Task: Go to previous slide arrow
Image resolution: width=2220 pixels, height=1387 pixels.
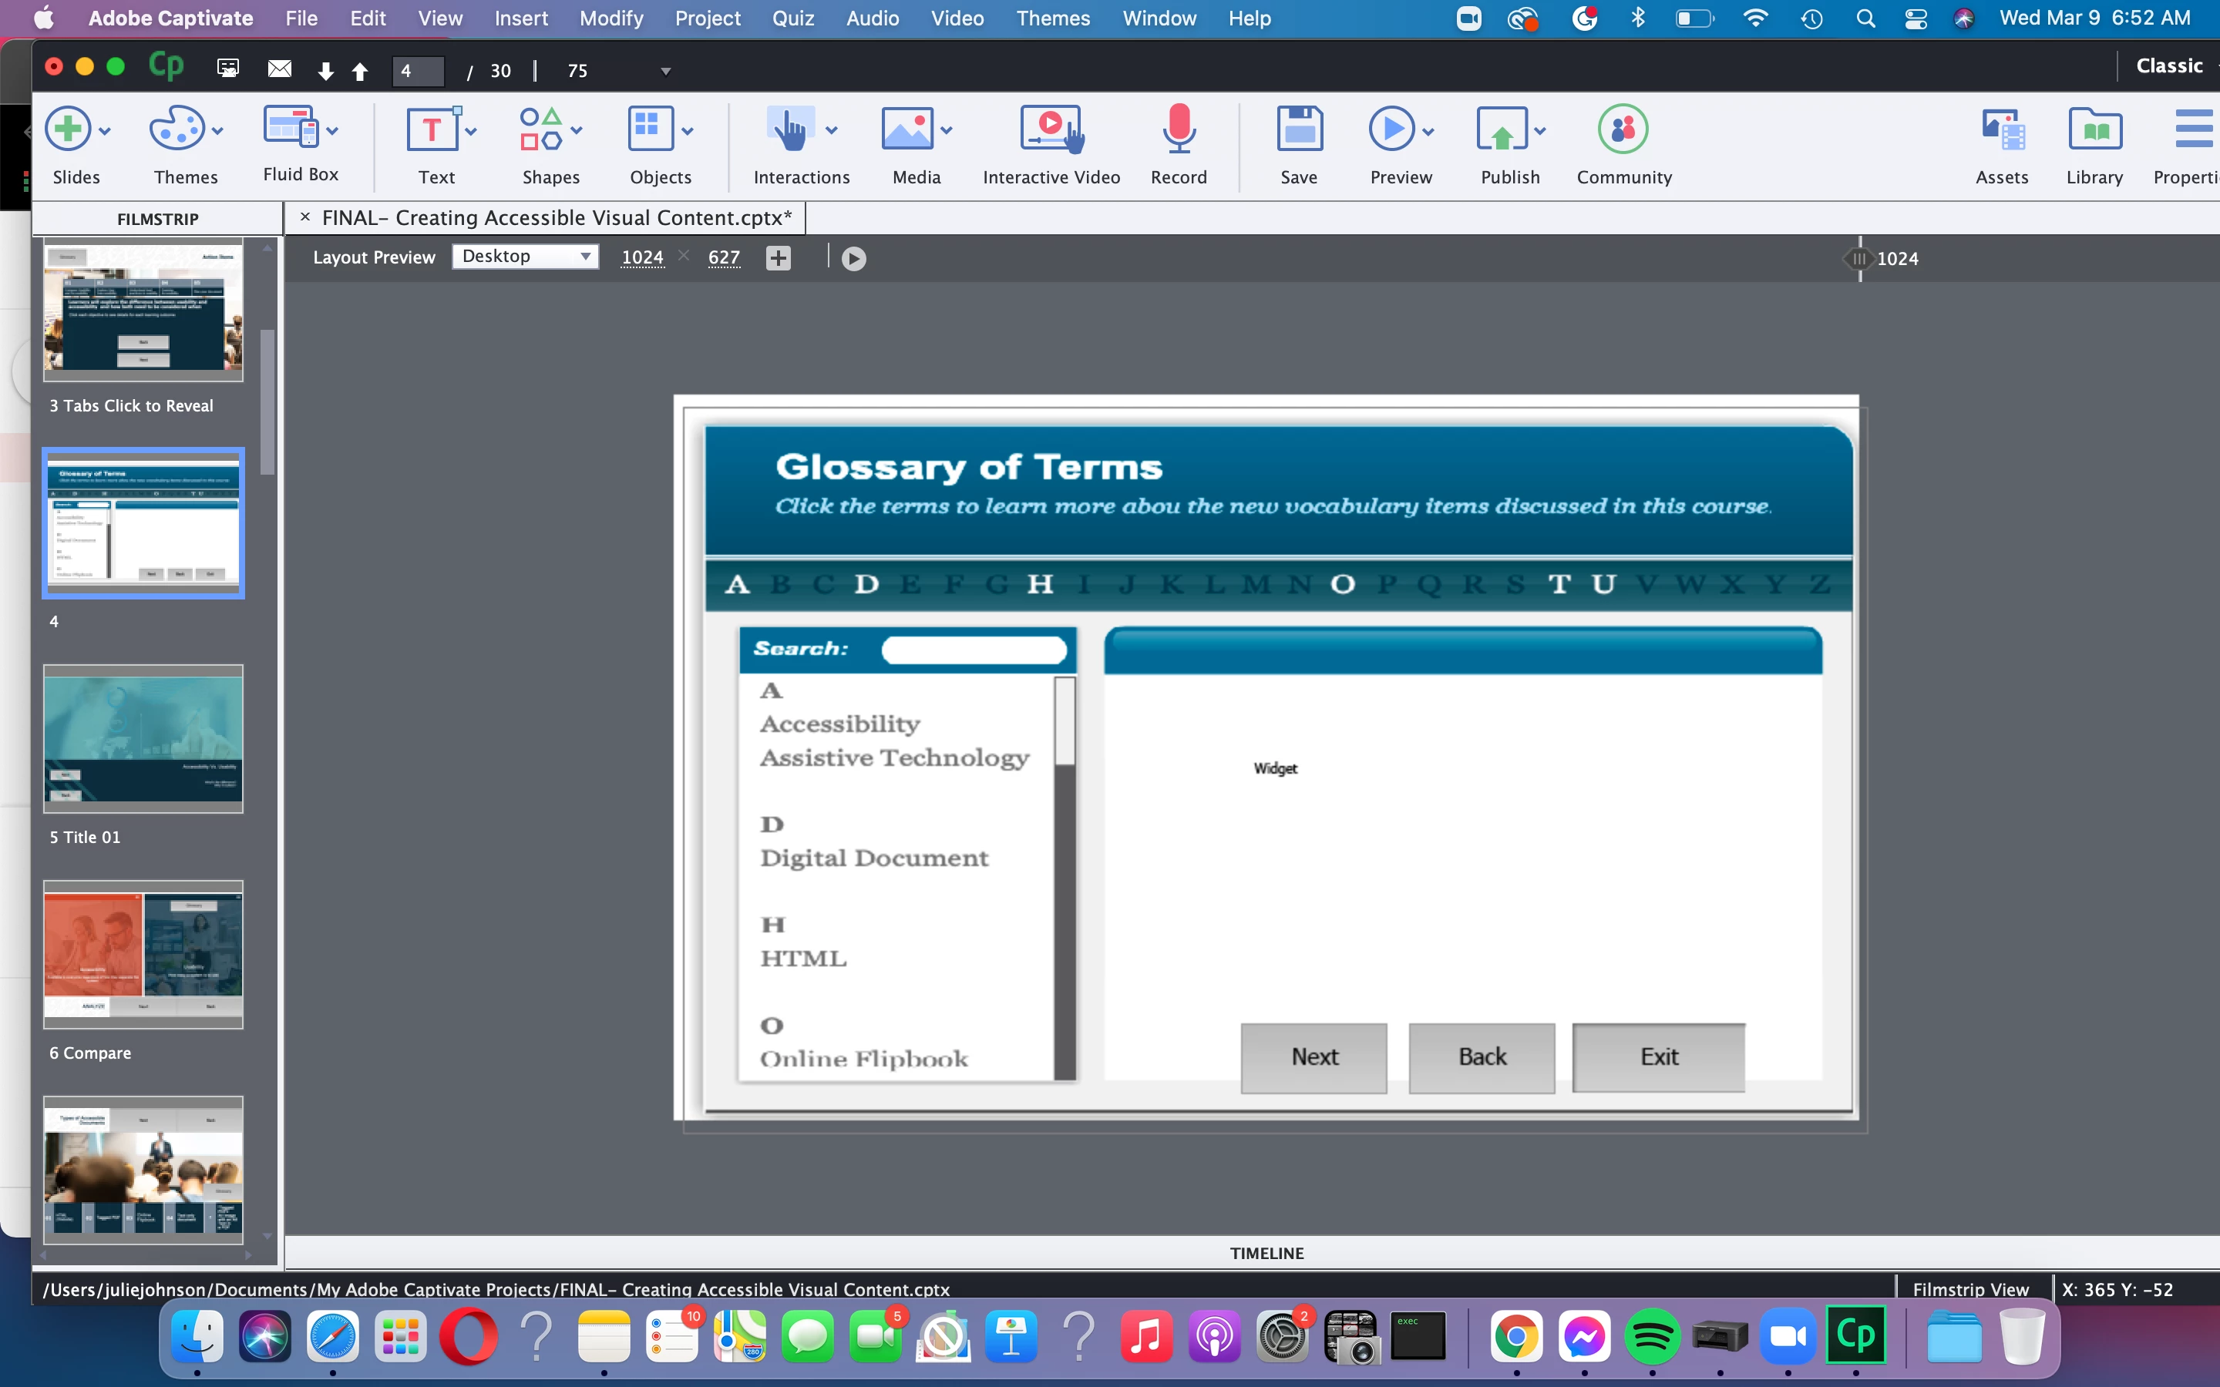Action: [x=360, y=72]
